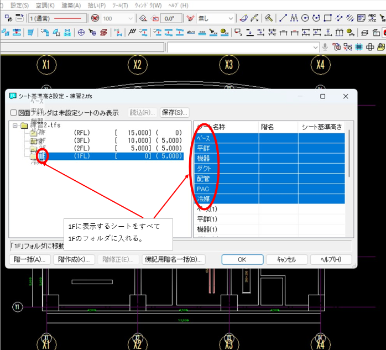This screenshot has height=350, width=386.
Task: Click the red speech callout leader icon
Action: coord(238,33)
